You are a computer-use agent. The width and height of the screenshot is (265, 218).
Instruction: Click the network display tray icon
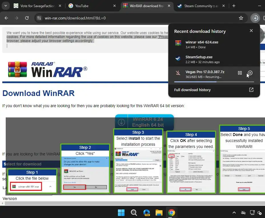[252, 213]
